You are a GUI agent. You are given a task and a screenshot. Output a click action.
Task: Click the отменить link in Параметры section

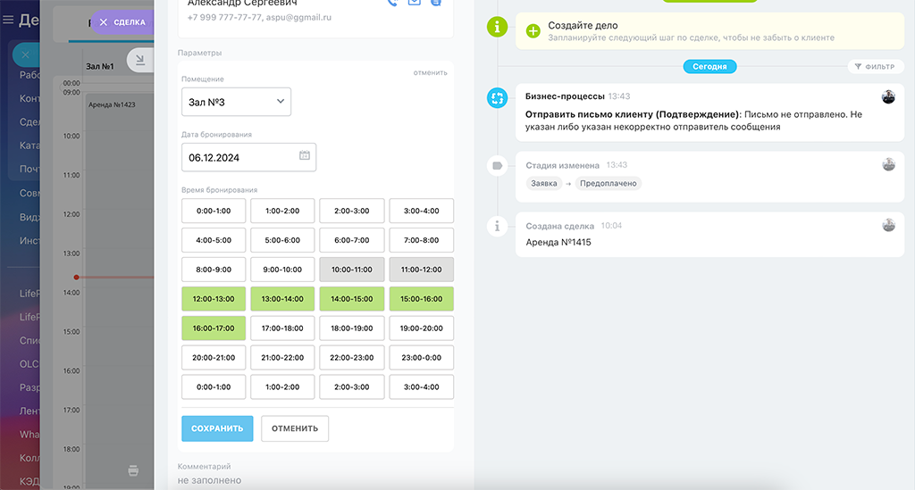430,73
